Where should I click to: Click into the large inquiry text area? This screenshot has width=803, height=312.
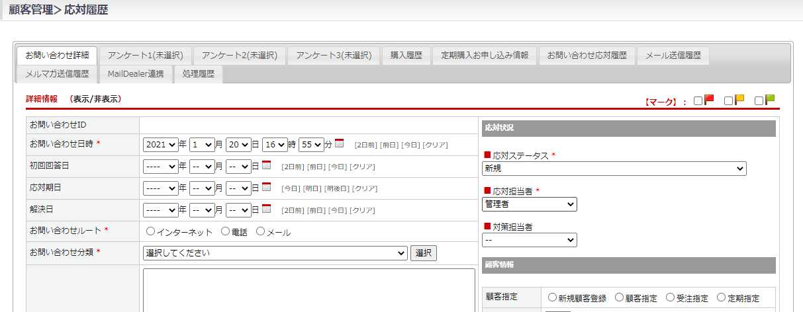(308, 290)
